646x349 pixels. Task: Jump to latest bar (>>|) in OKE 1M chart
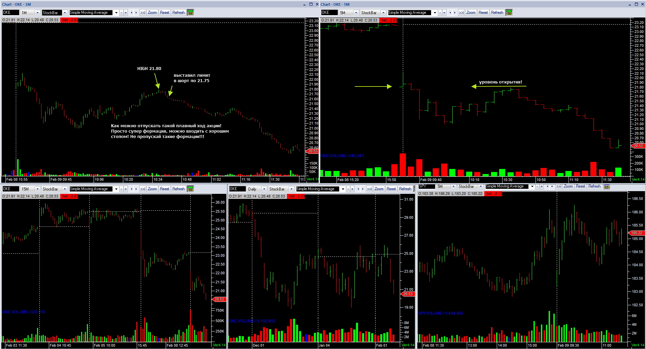[143, 12]
